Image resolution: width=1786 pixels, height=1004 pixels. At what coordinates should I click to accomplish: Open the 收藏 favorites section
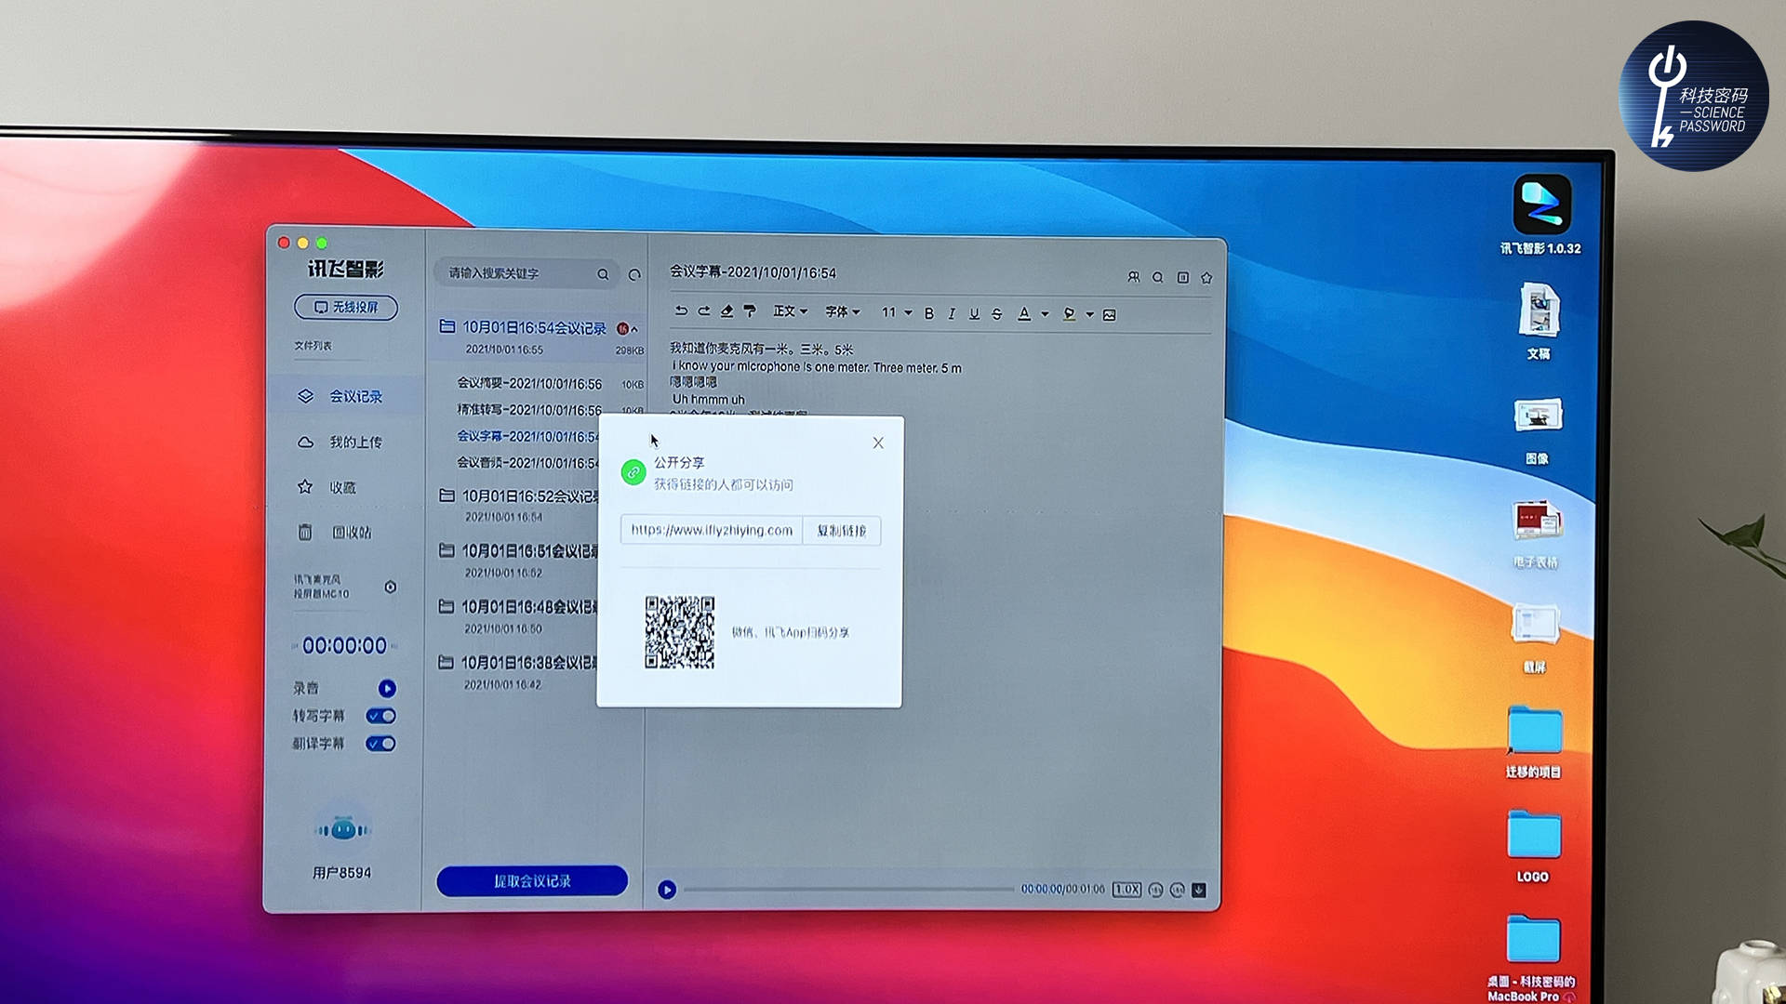click(x=327, y=487)
